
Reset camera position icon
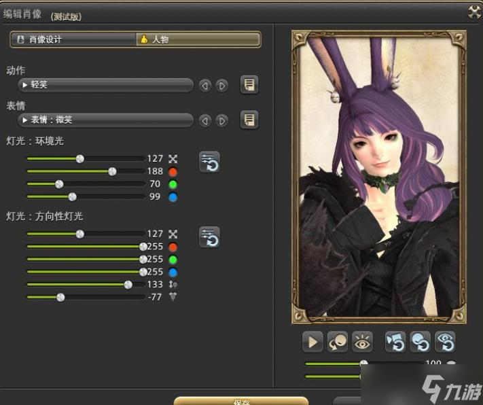click(x=395, y=342)
